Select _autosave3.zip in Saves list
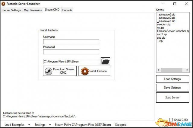Screen dimensions: 193x128 pyautogui.click(x=166, y=14)
